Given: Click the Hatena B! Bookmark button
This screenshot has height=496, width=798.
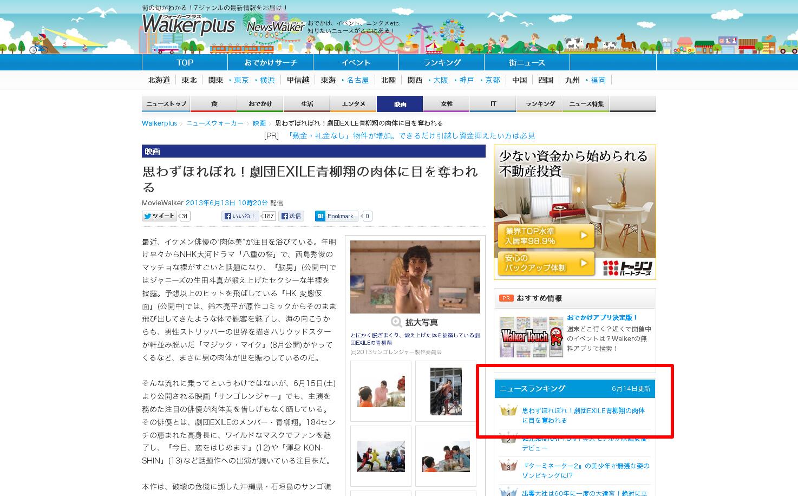Looking at the screenshot, I should pyautogui.click(x=336, y=216).
